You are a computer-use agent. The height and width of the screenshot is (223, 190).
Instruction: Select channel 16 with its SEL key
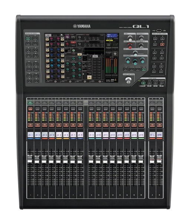click(141, 103)
